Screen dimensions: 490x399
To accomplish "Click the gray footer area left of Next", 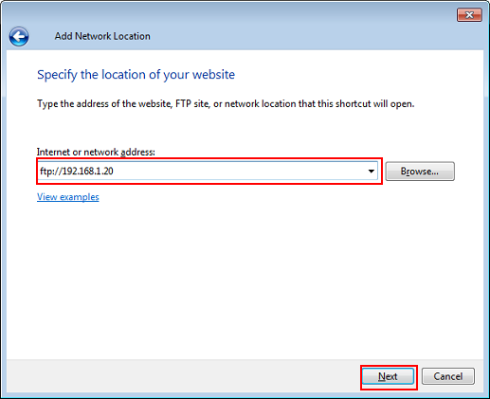I will click(x=183, y=376).
